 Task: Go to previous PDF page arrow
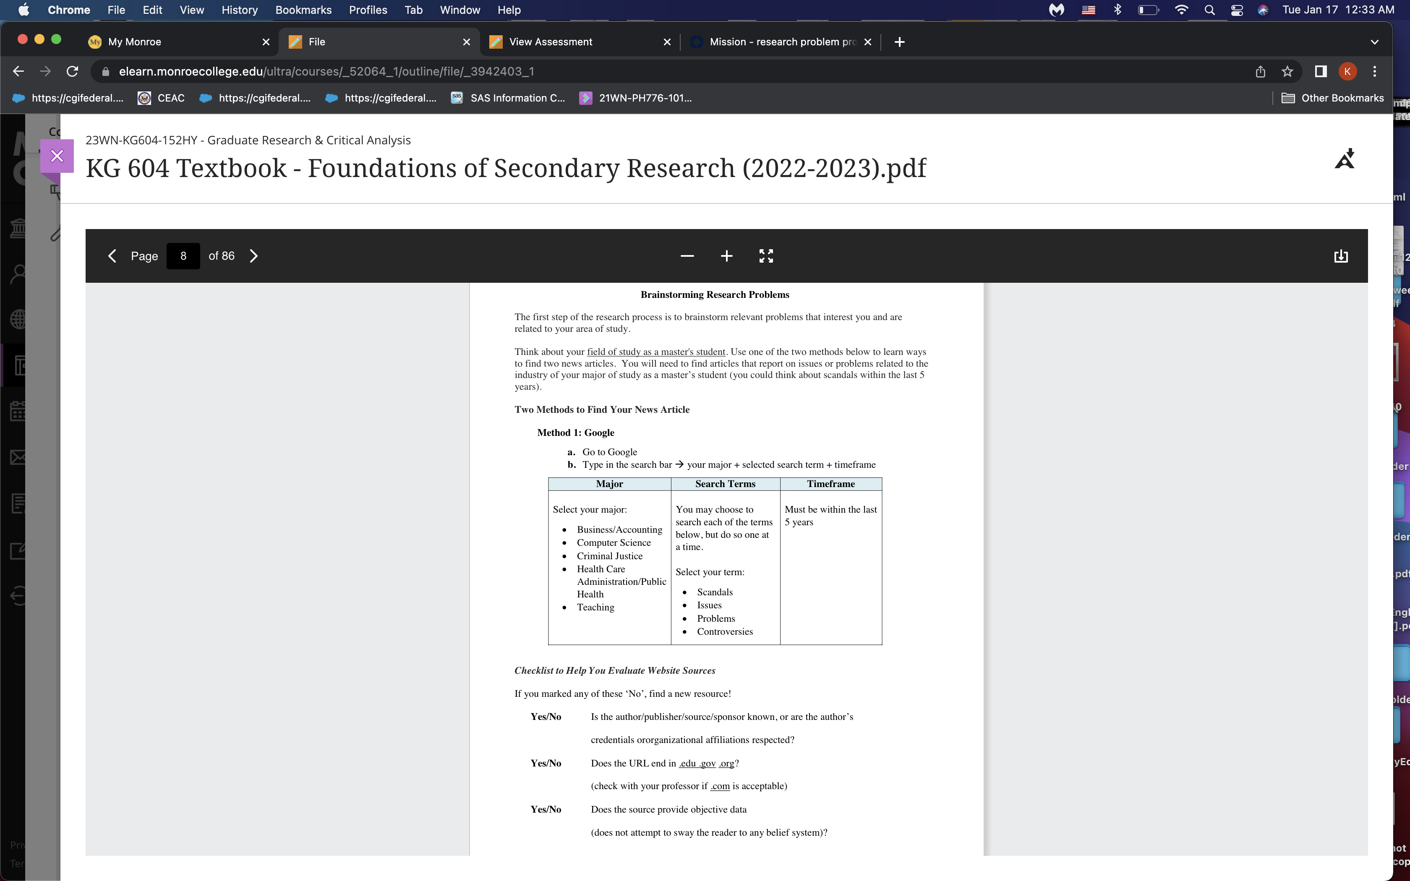[112, 256]
